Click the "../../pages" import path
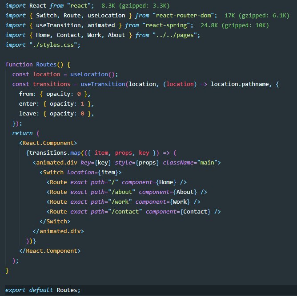Image resolution: width=297 pixels, height=296 pixels. (175, 35)
